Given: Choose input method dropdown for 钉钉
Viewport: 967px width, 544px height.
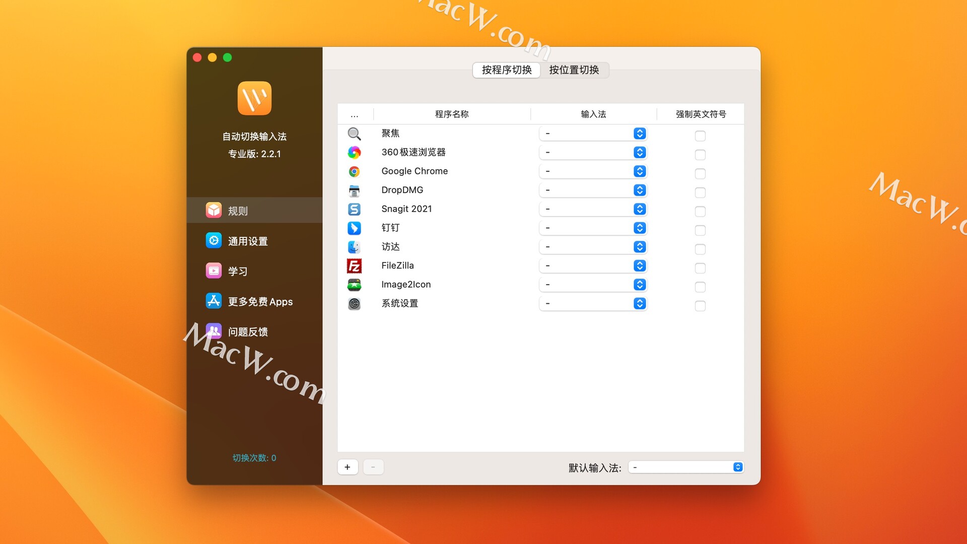Looking at the screenshot, I should (x=593, y=228).
